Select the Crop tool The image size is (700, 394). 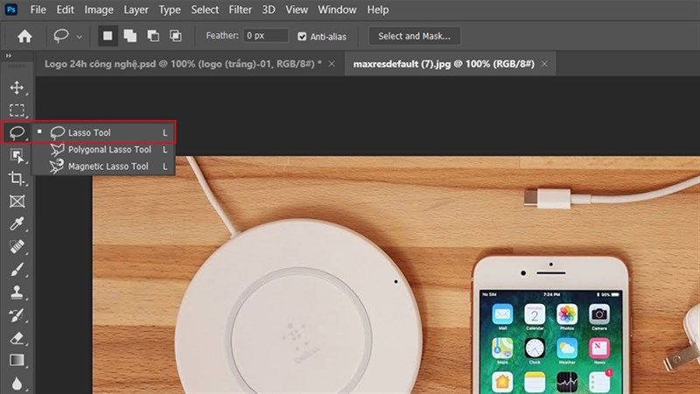17,179
